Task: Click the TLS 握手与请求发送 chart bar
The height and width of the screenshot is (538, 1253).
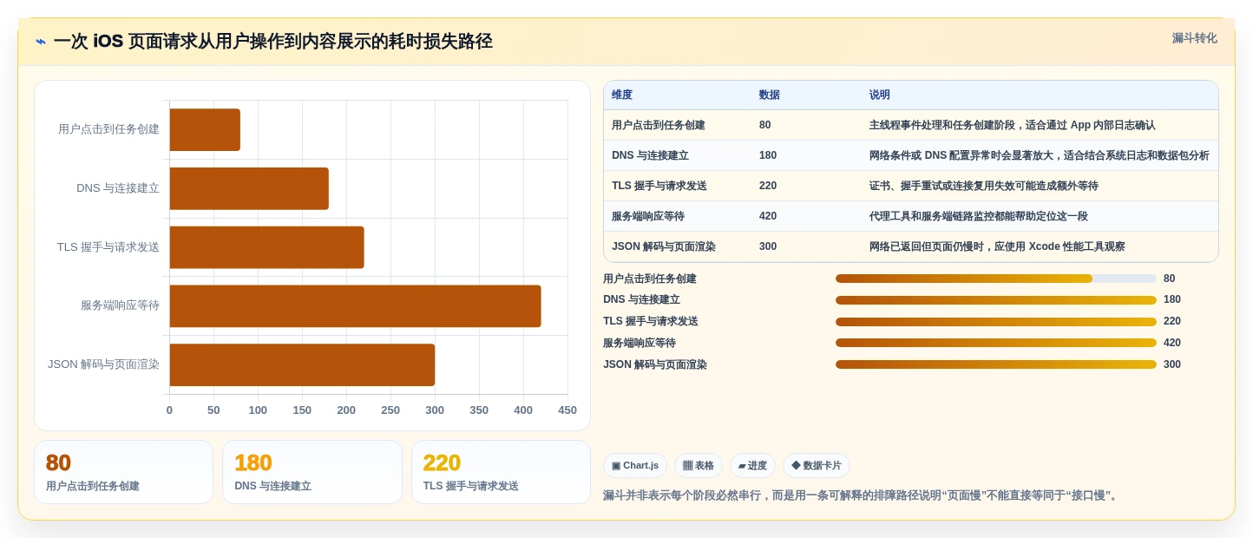Action: [266, 247]
